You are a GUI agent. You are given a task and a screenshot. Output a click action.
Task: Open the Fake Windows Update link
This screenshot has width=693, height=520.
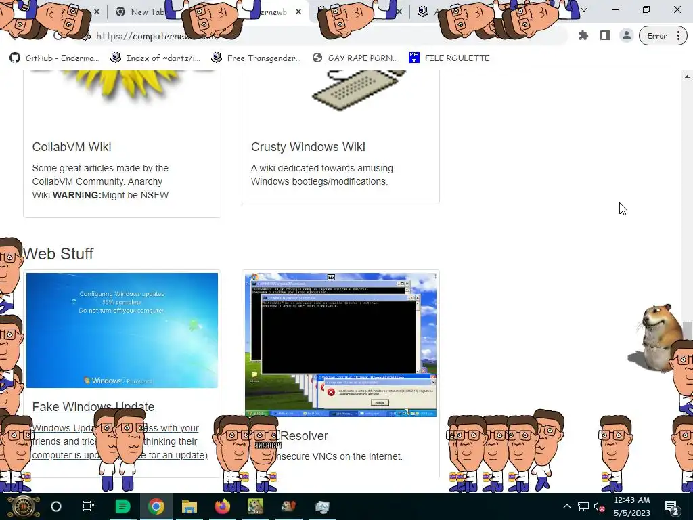tap(93, 406)
